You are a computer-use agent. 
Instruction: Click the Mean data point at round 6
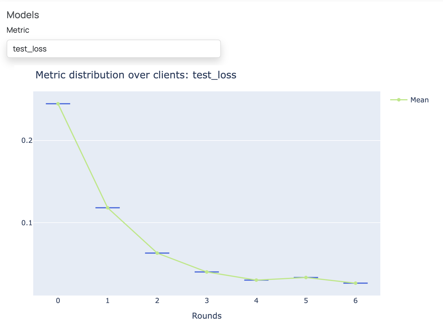[355, 283]
